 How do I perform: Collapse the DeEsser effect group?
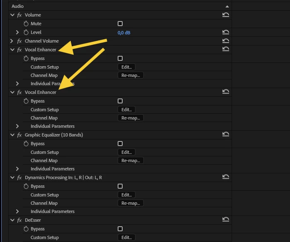tap(12, 220)
